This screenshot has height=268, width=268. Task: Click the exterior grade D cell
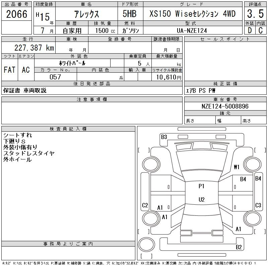(250, 30)
